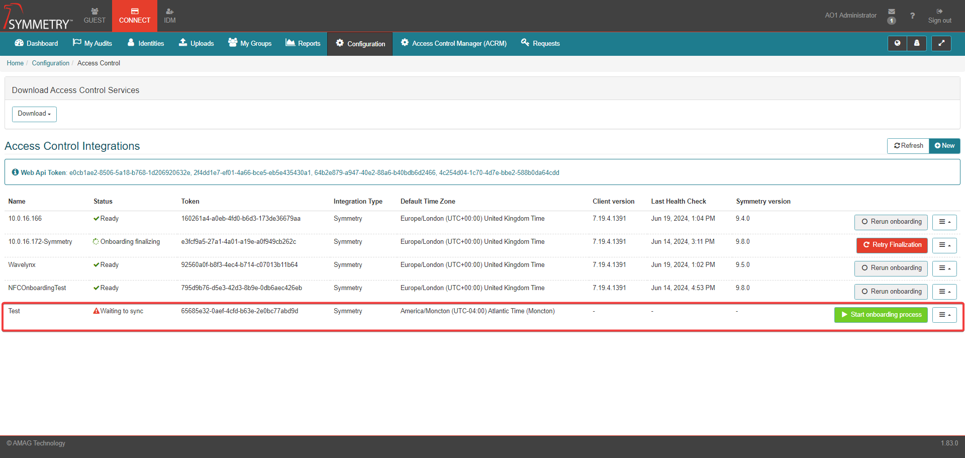Toggle fullscreen with the expand arrows button
Viewport: 965px width, 458px height.
[941, 43]
